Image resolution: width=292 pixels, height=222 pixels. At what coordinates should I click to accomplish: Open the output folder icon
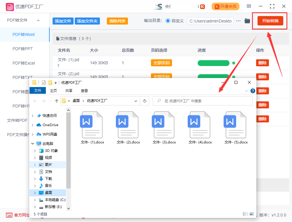[x=247, y=21]
